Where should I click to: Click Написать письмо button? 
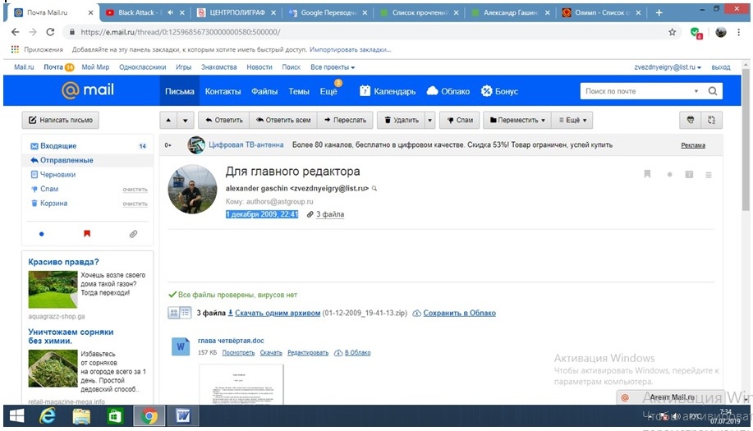(61, 120)
